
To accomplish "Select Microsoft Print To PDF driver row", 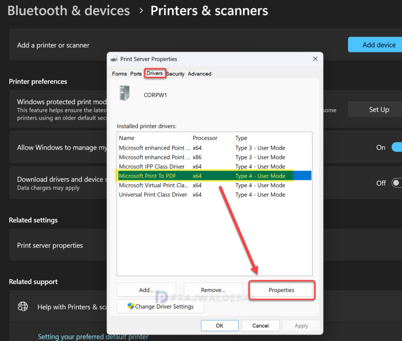I will (x=214, y=176).
